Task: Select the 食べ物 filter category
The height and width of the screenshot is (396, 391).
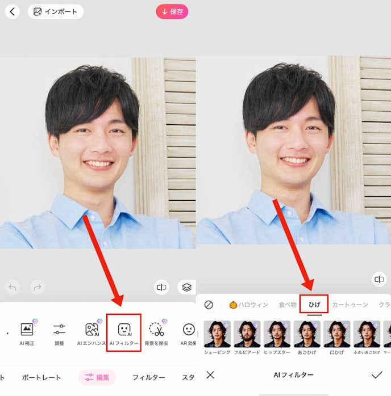Action: pos(288,305)
